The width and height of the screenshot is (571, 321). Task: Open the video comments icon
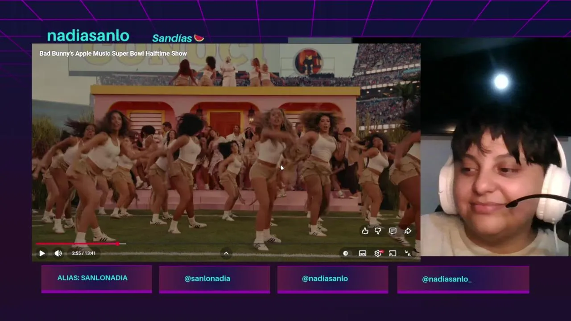click(393, 231)
